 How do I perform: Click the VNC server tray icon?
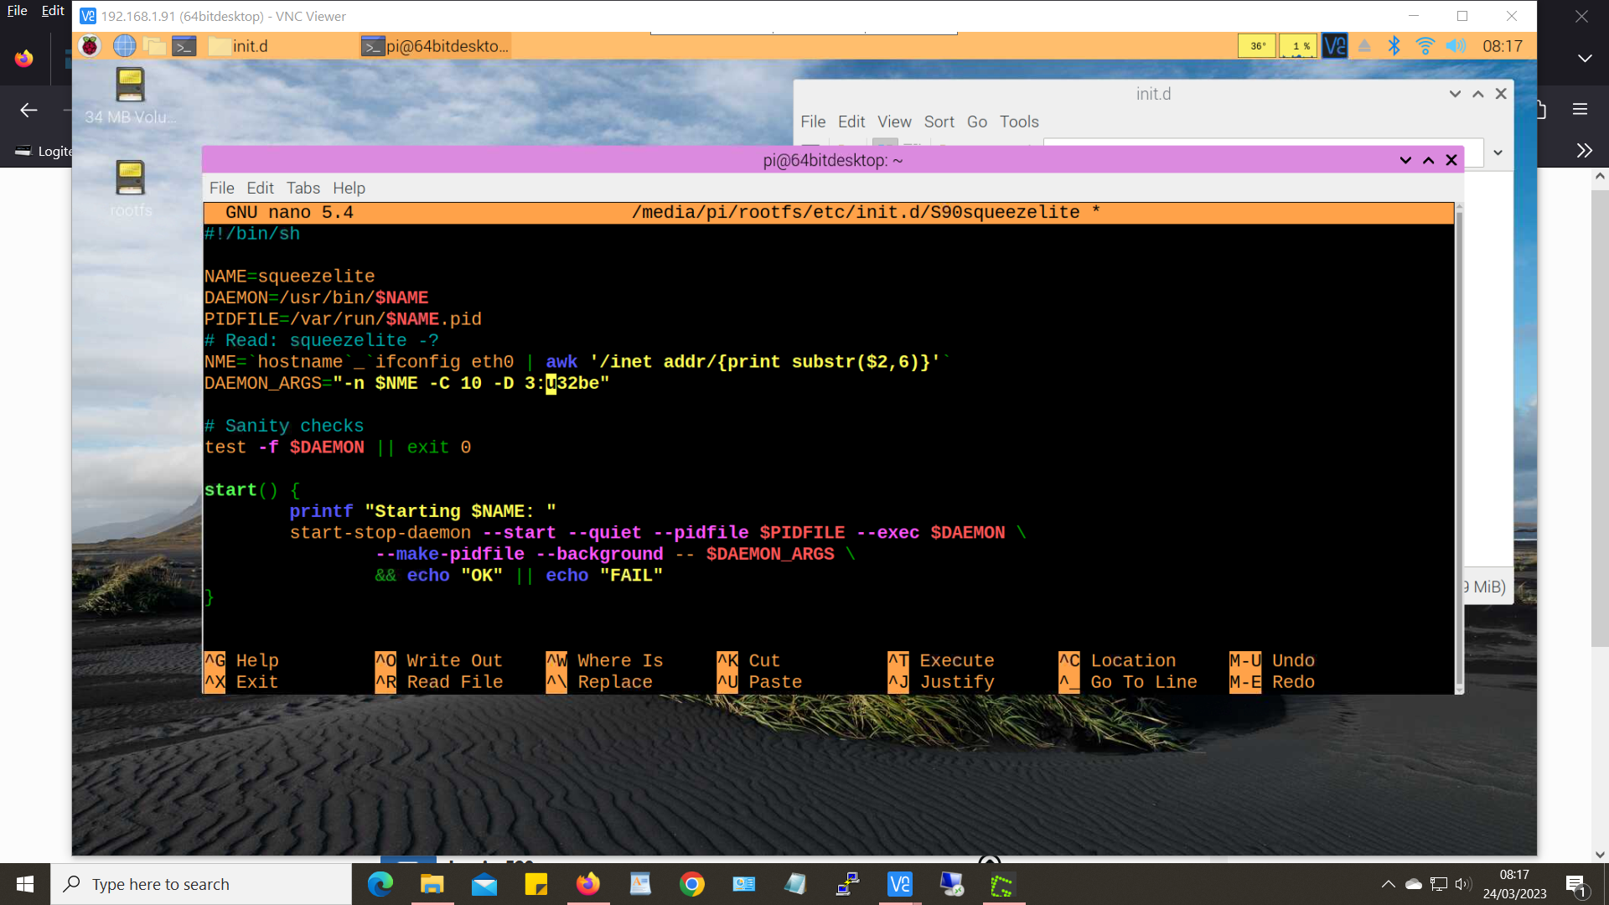(1334, 46)
